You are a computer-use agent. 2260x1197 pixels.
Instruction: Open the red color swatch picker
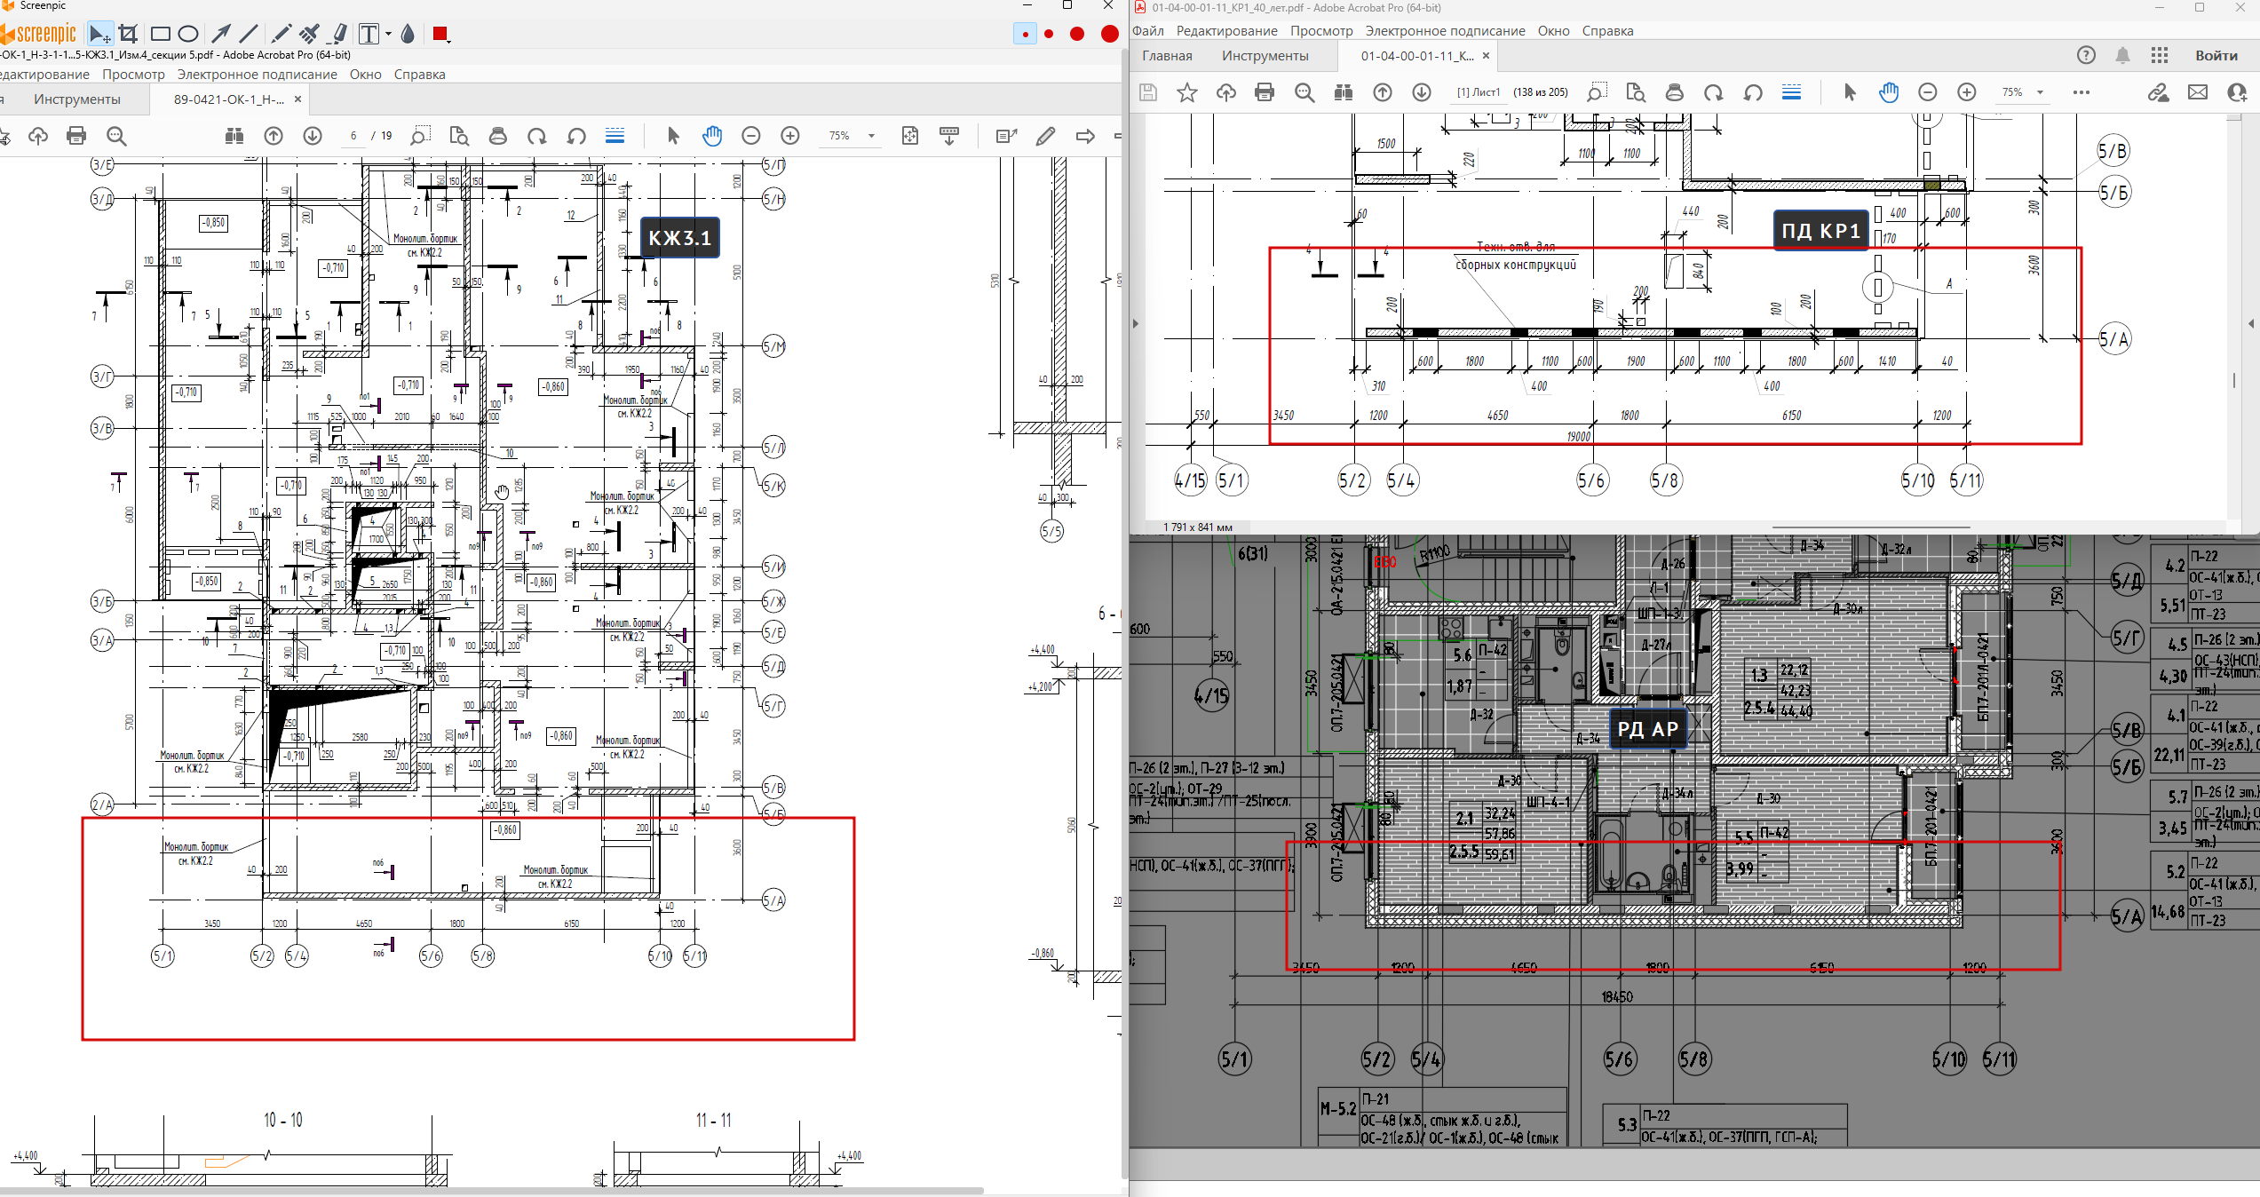[440, 35]
